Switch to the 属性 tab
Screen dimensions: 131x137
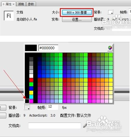click(x=8, y=4)
